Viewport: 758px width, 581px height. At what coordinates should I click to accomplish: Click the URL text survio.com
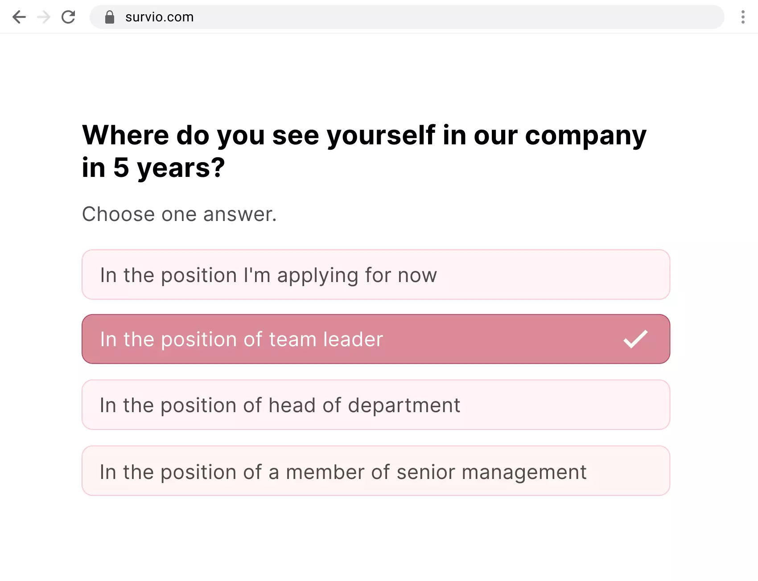click(x=159, y=17)
